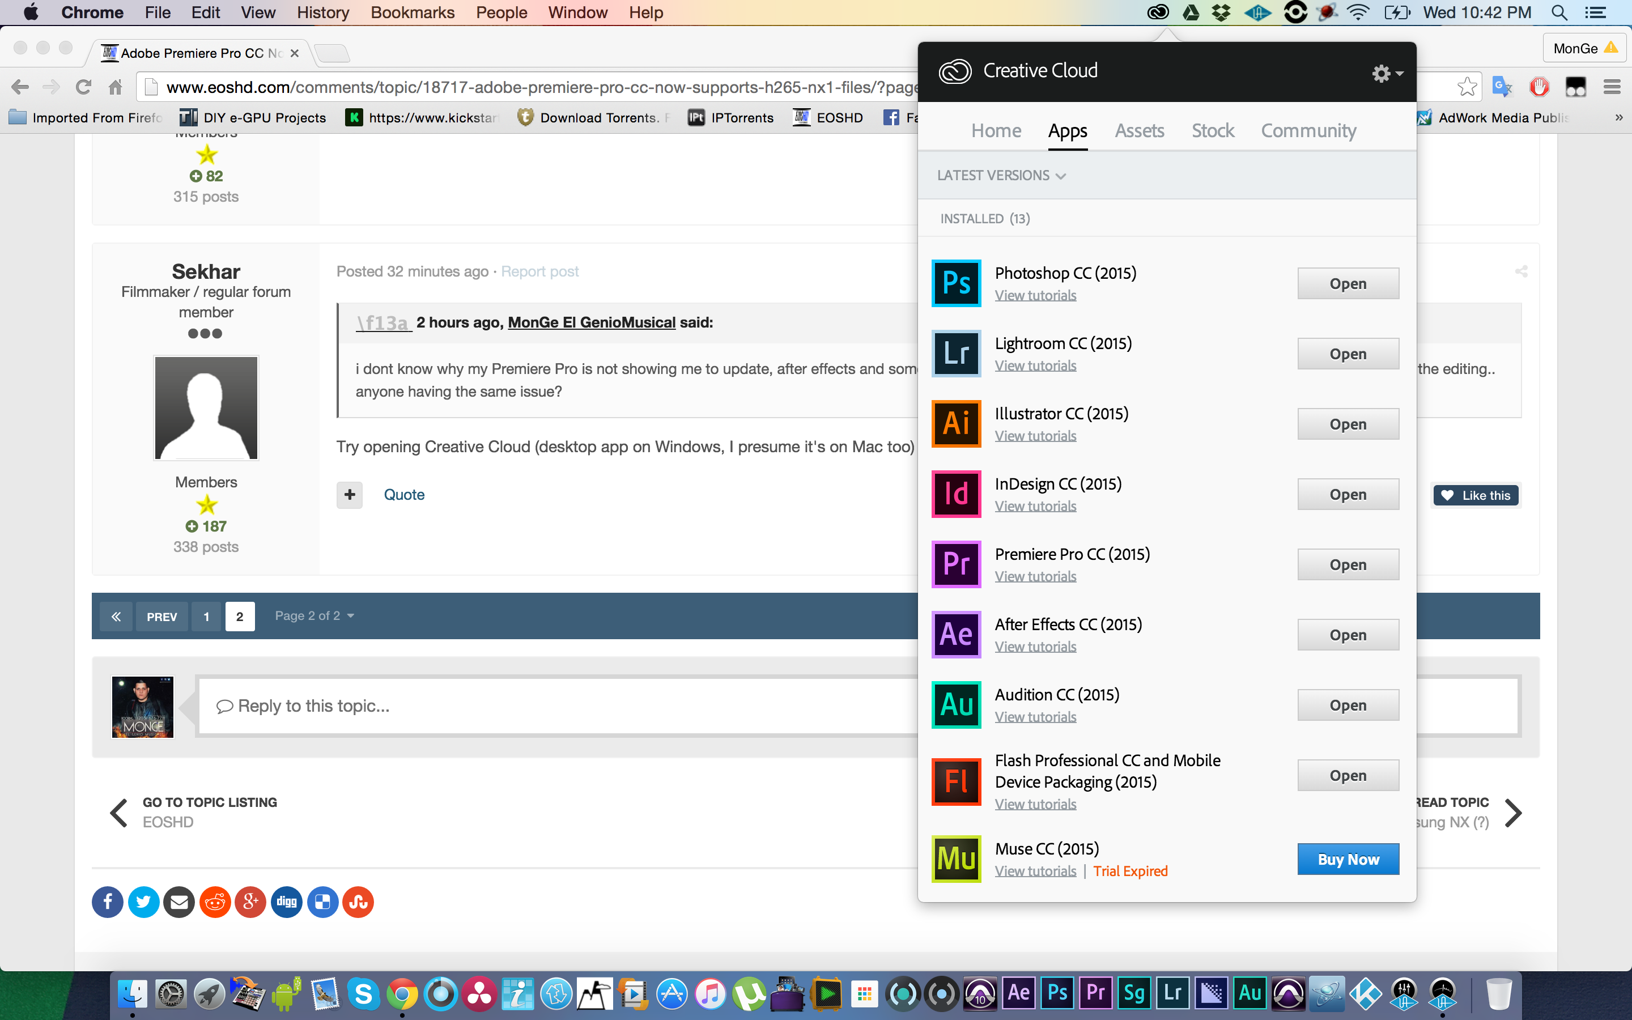Open the People menu in menu bar

pyautogui.click(x=501, y=12)
